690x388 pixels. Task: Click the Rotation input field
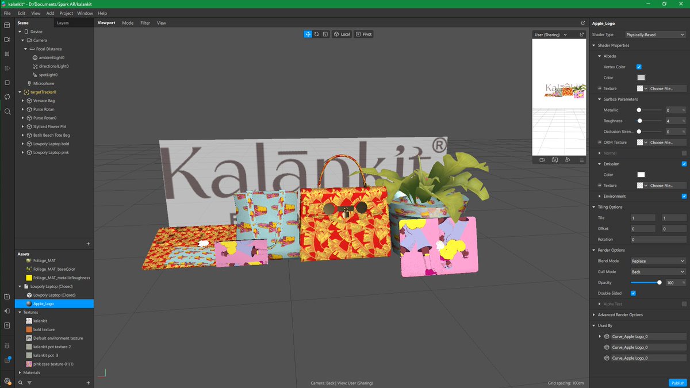coord(658,239)
